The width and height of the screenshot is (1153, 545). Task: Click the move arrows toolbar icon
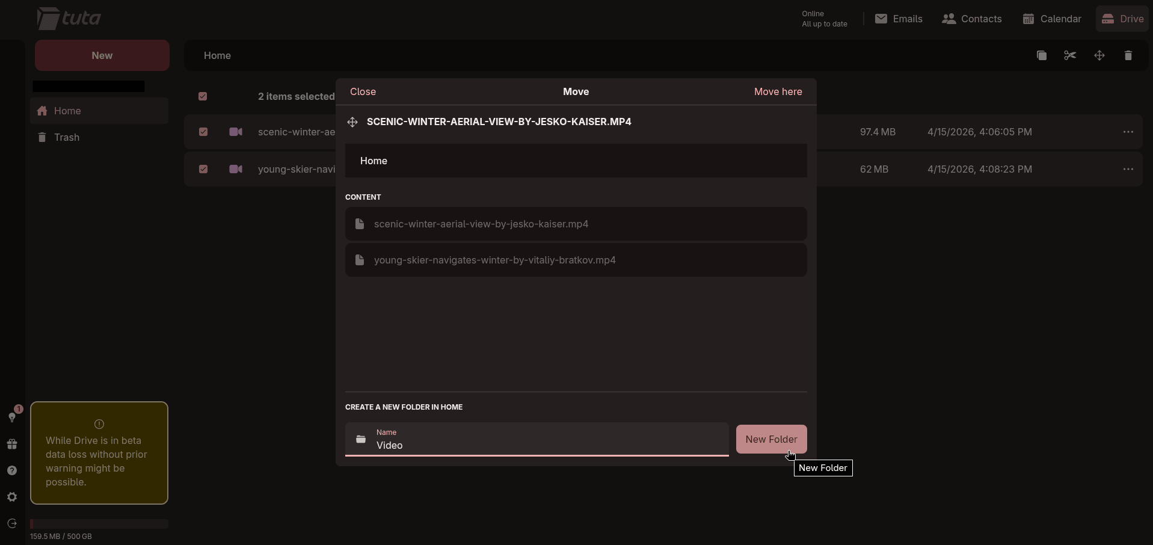[1099, 55]
